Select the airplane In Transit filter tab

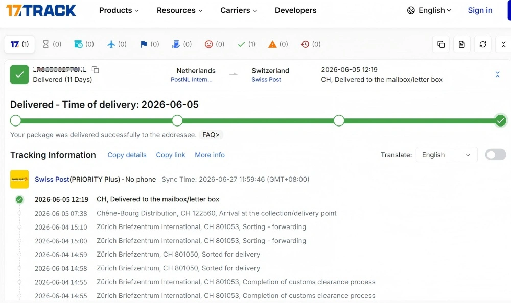(117, 44)
